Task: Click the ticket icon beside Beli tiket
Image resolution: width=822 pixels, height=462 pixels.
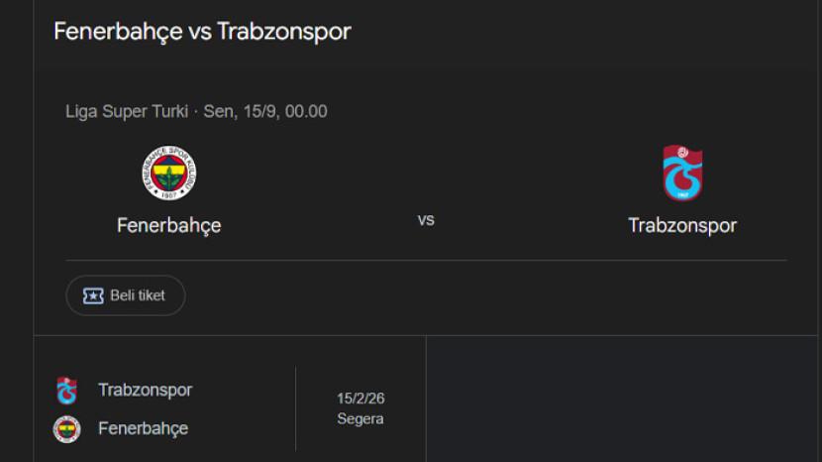Action: pyautogui.click(x=93, y=295)
